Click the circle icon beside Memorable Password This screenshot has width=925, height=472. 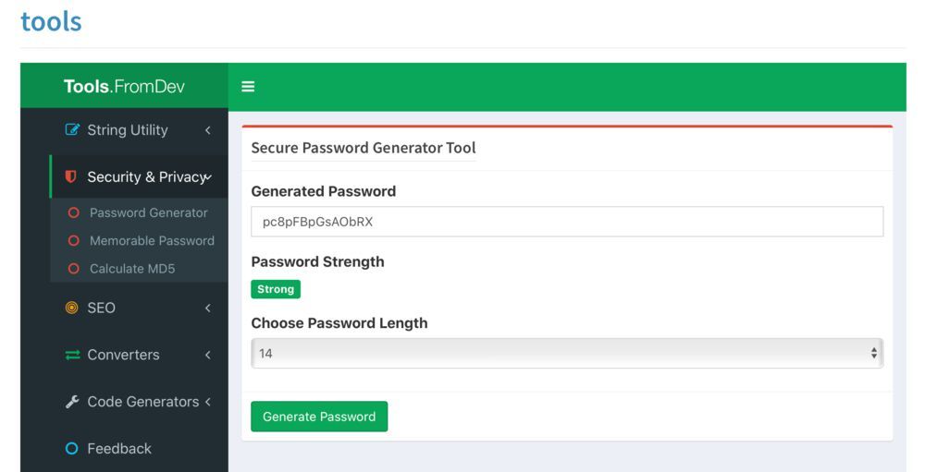coord(74,240)
